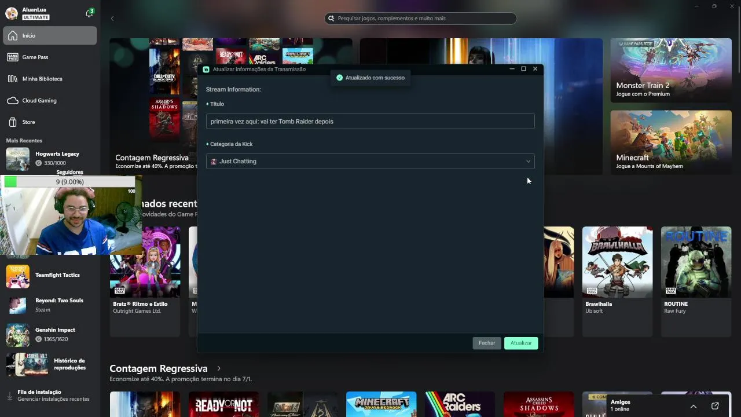Image resolution: width=741 pixels, height=417 pixels.
Task: Click the 'Mais Recentes' heading
Action: coord(24,141)
